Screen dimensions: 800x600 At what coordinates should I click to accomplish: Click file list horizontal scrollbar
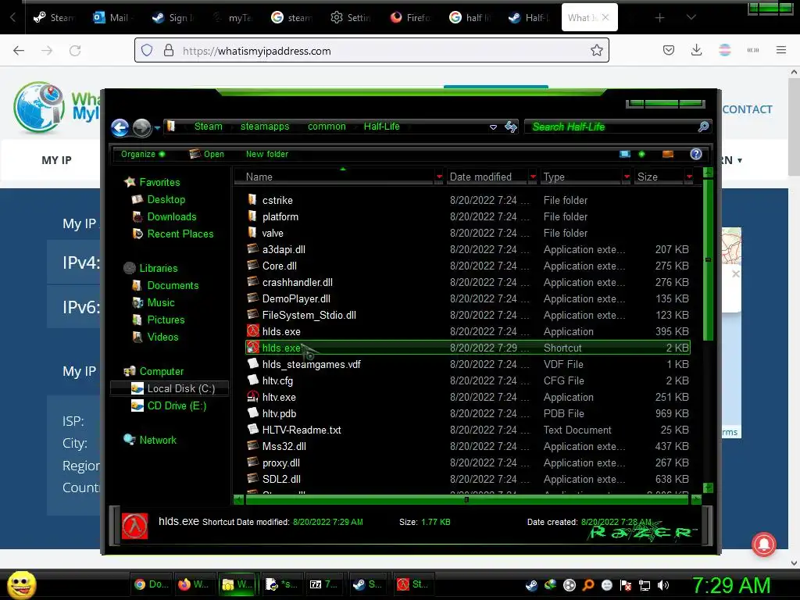(466, 500)
